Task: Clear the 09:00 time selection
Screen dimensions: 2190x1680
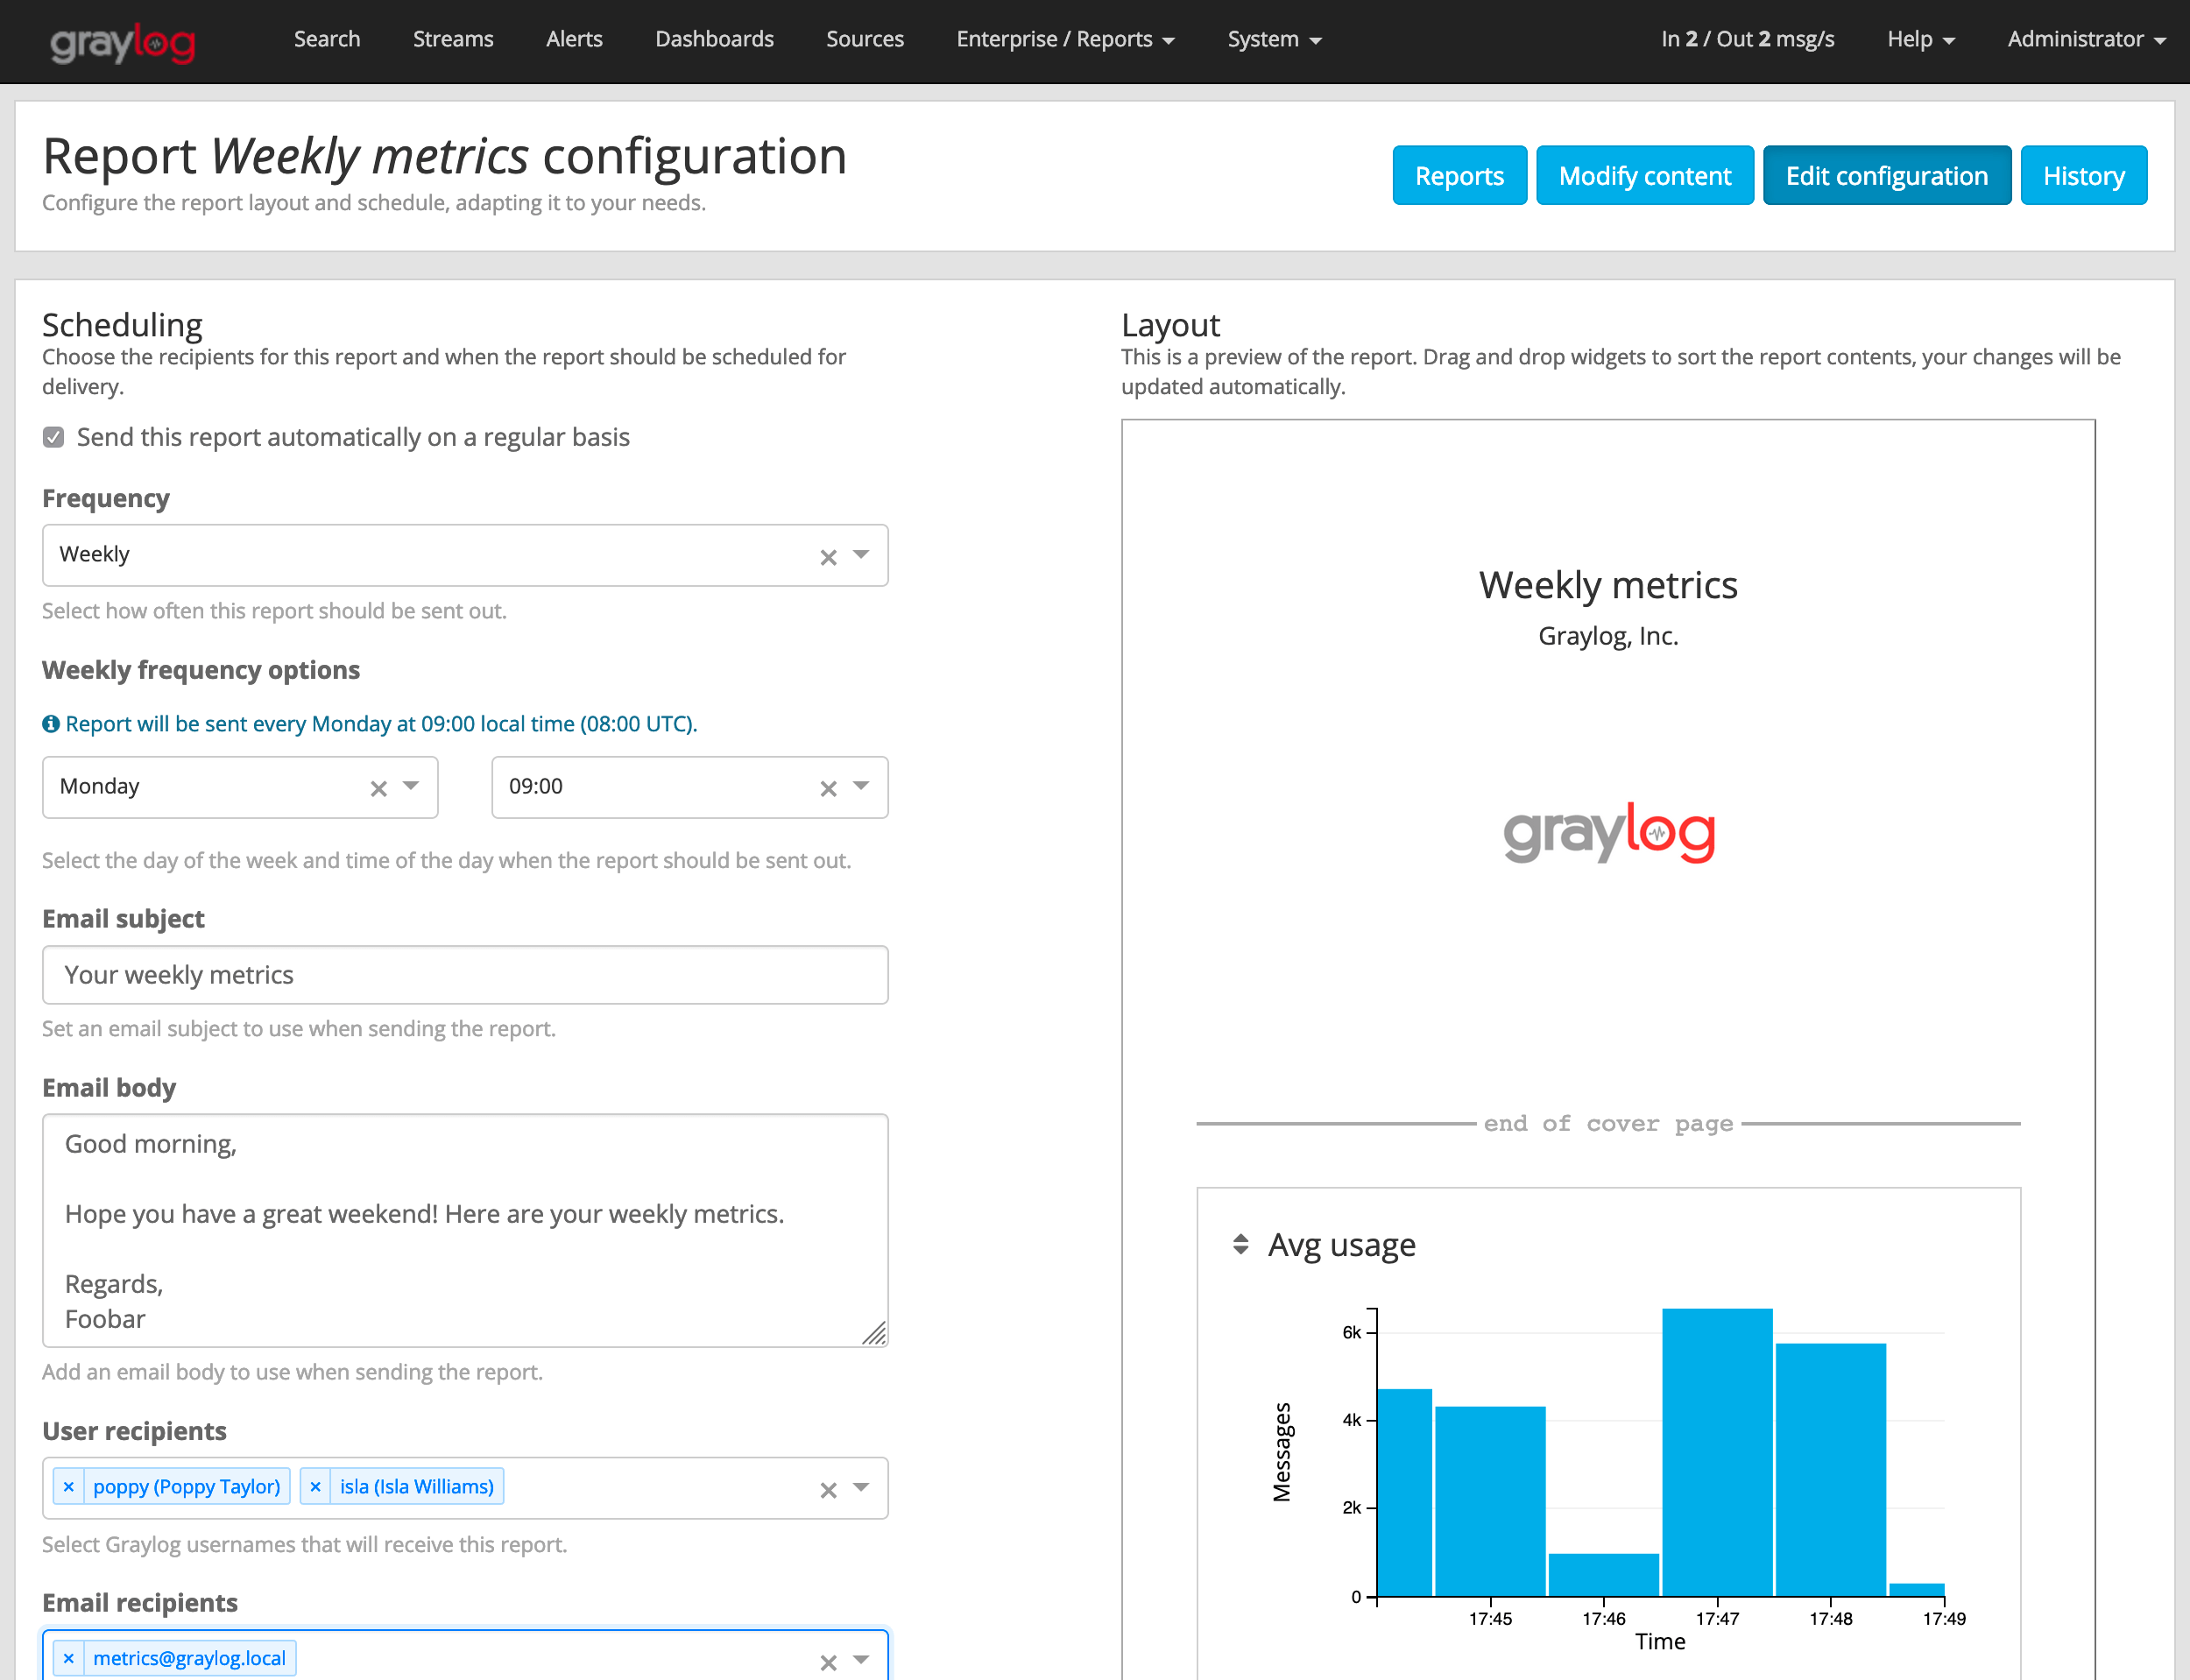Action: coord(827,787)
